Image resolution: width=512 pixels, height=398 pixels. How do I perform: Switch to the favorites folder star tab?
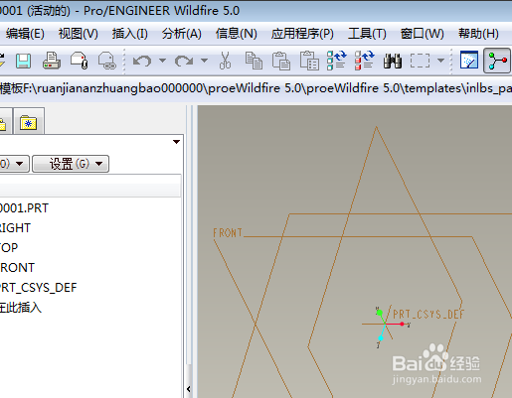(x=29, y=123)
